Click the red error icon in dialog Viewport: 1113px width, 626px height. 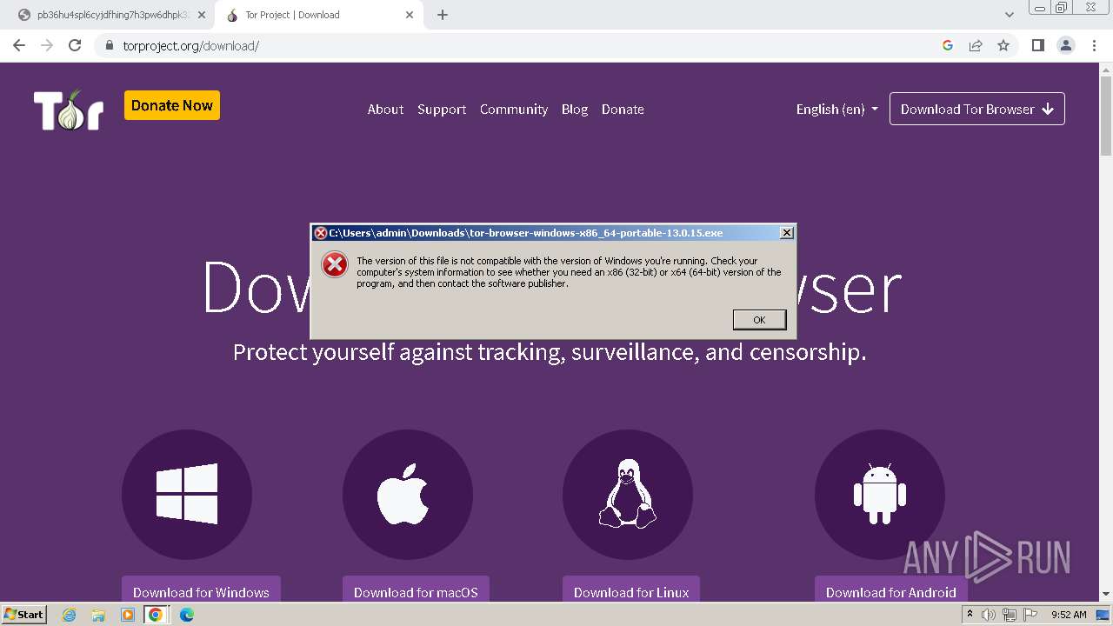point(335,264)
